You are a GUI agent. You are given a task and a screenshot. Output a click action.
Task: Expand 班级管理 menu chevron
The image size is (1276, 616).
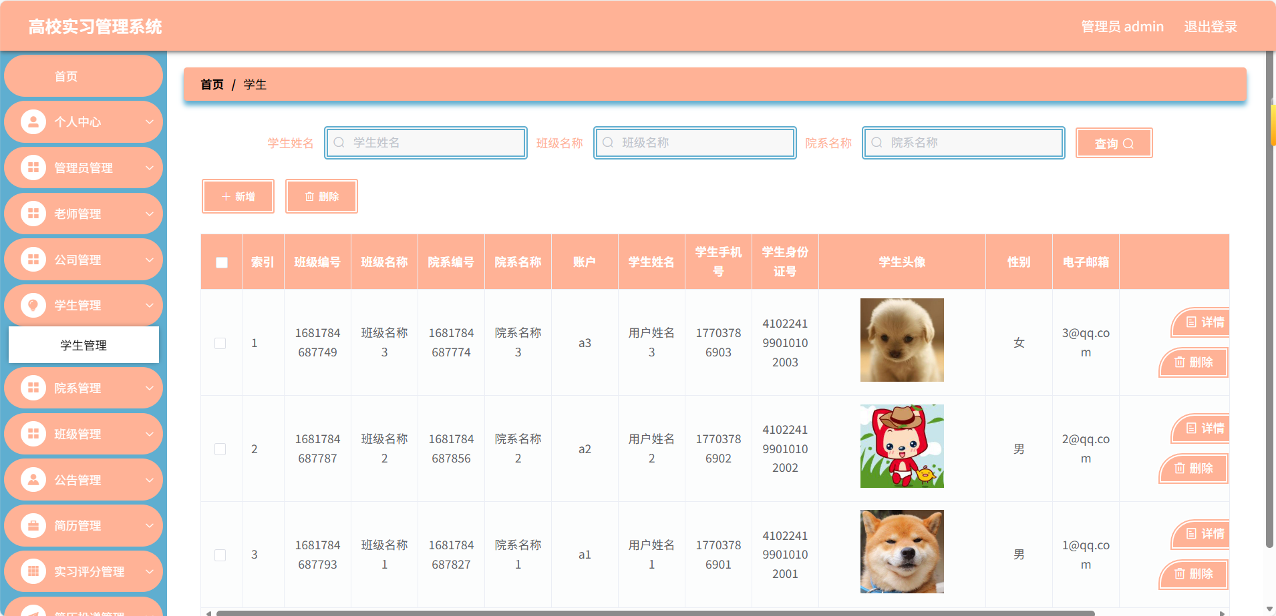150,434
